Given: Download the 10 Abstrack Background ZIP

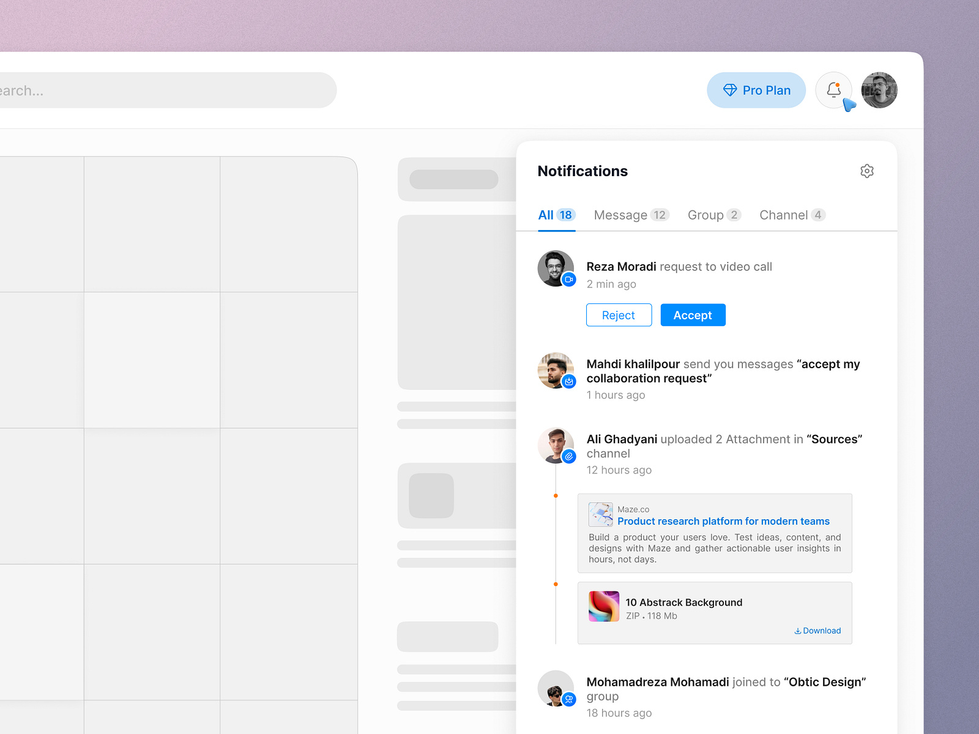Looking at the screenshot, I should tap(817, 631).
